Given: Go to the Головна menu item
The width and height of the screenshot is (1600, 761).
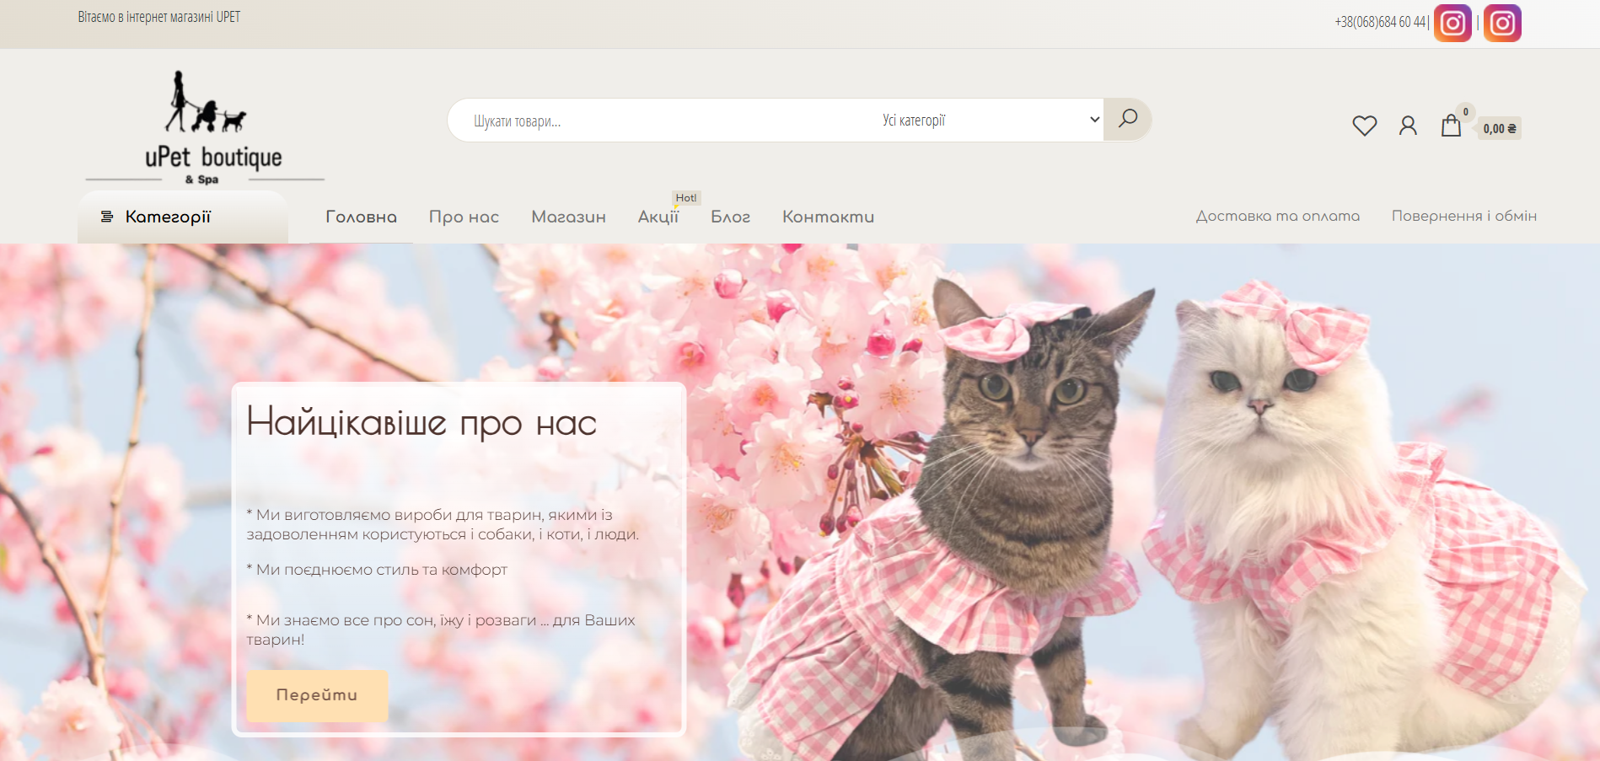Looking at the screenshot, I should tap(361, 217).
